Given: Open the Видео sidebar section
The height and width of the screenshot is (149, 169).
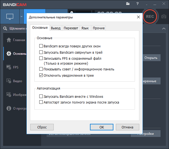Looking at the screenshot, I should (x=14, y=81).
